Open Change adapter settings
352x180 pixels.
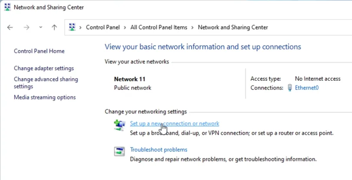[44, 68]
